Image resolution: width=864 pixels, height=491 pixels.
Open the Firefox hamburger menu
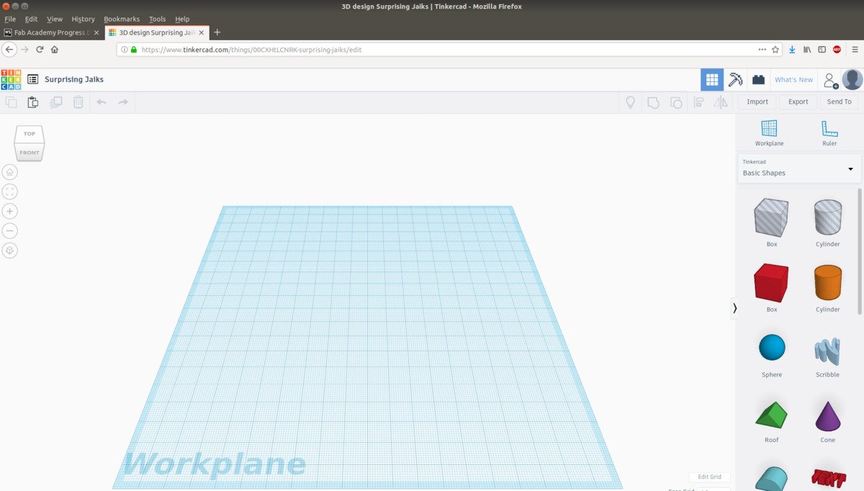(854, 50)
